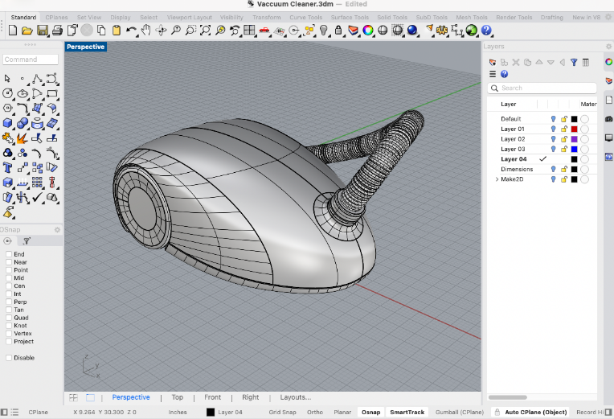
Task: Open the Help icon in the Layers panel
Action: coord(504,74)
